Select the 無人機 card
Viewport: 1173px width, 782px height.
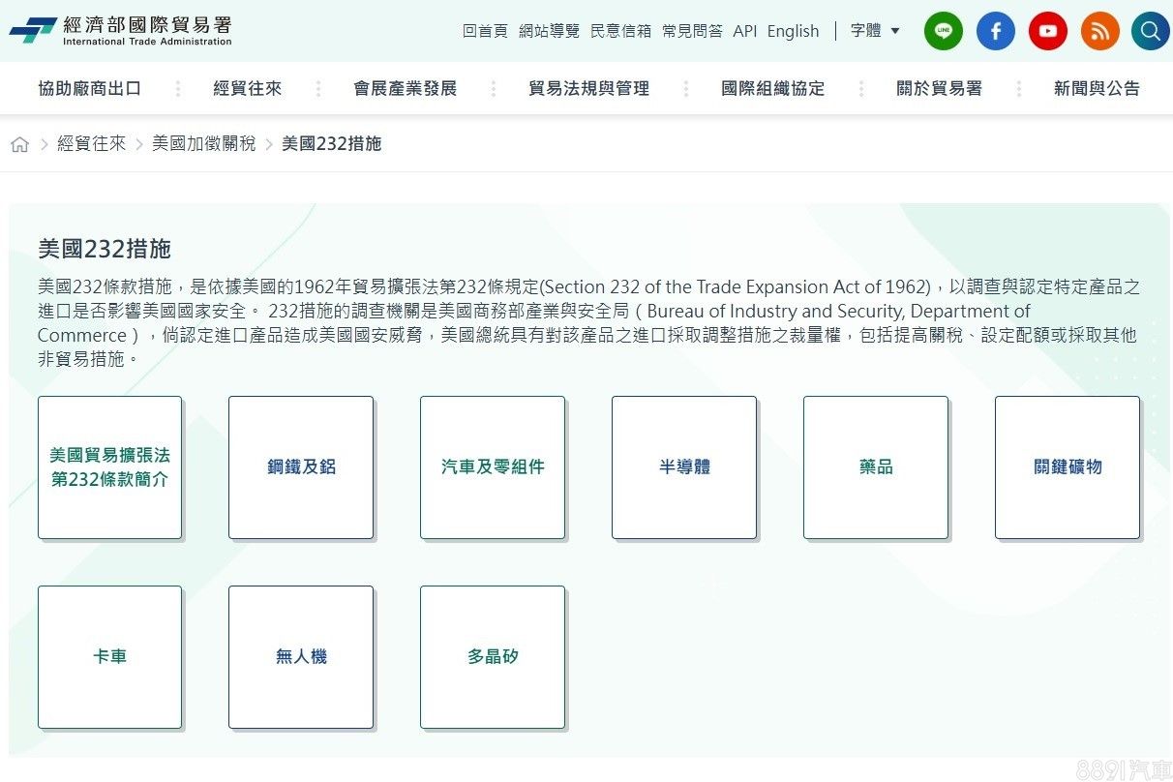[x=301, y=656]
